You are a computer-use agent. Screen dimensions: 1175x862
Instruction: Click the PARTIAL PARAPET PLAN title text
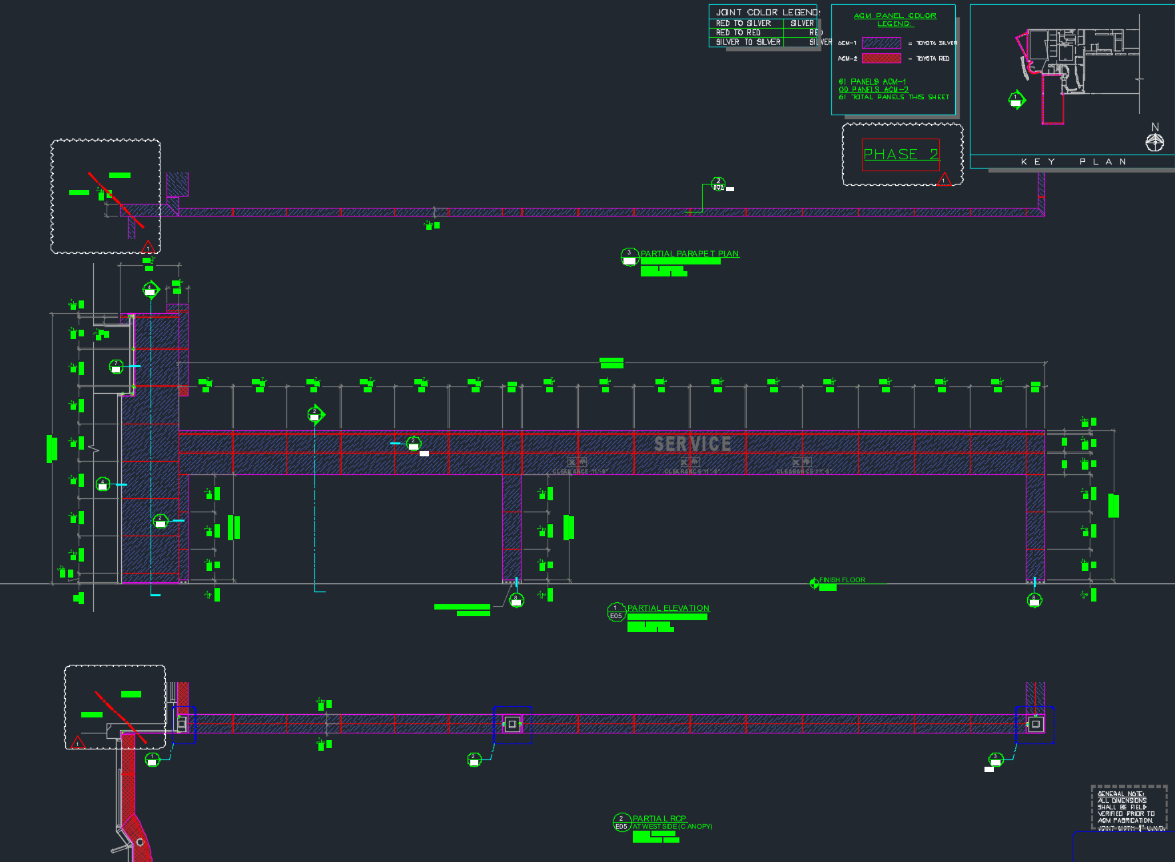[x=689, y=254]
